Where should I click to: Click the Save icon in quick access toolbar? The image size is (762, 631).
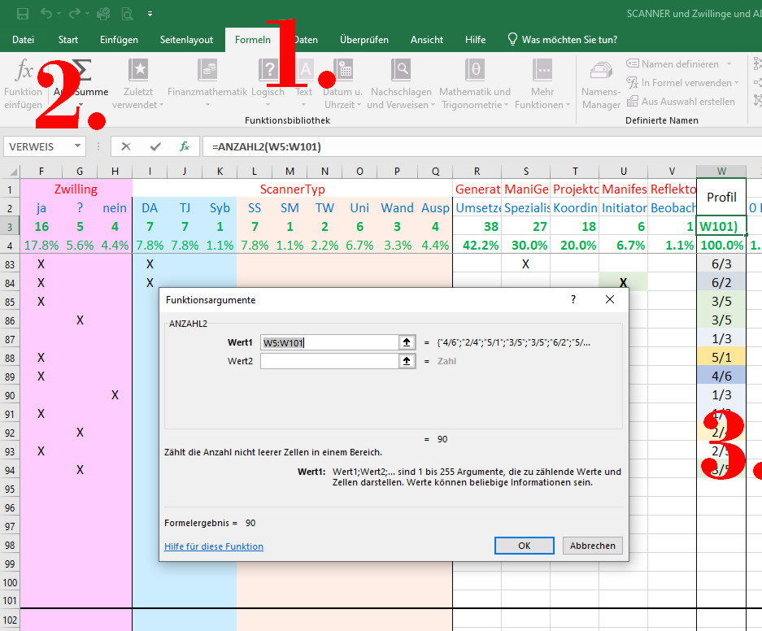pyautogui.click(x=22, y=14)
